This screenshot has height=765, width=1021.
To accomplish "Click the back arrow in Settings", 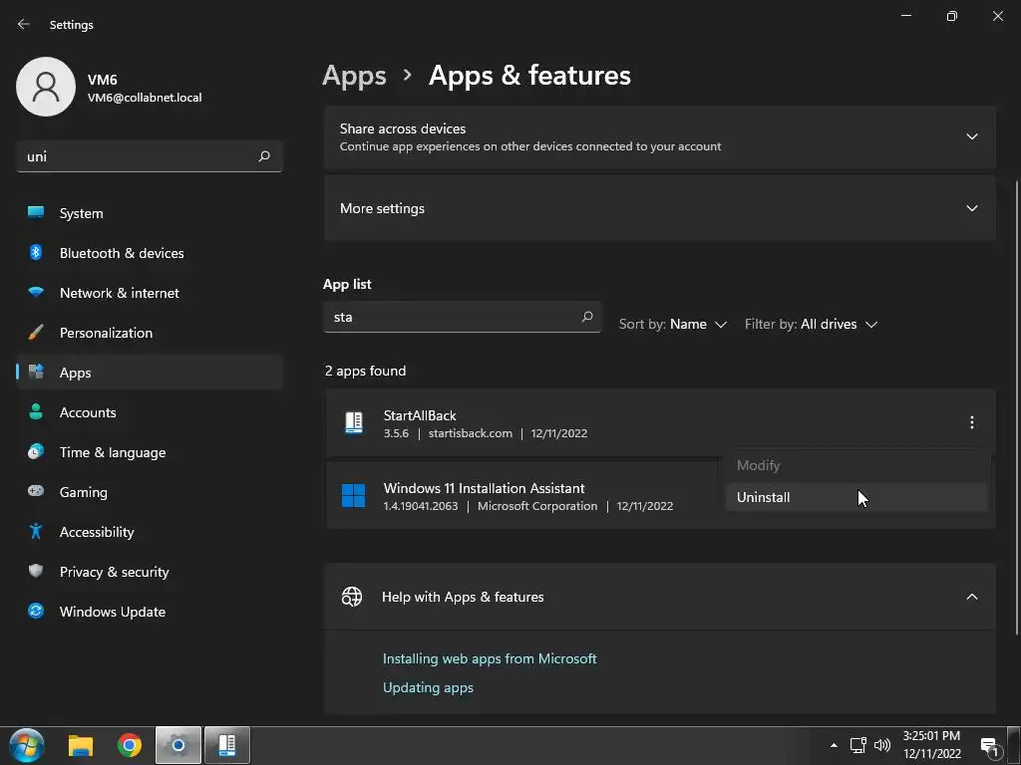I will pos(24,24).
